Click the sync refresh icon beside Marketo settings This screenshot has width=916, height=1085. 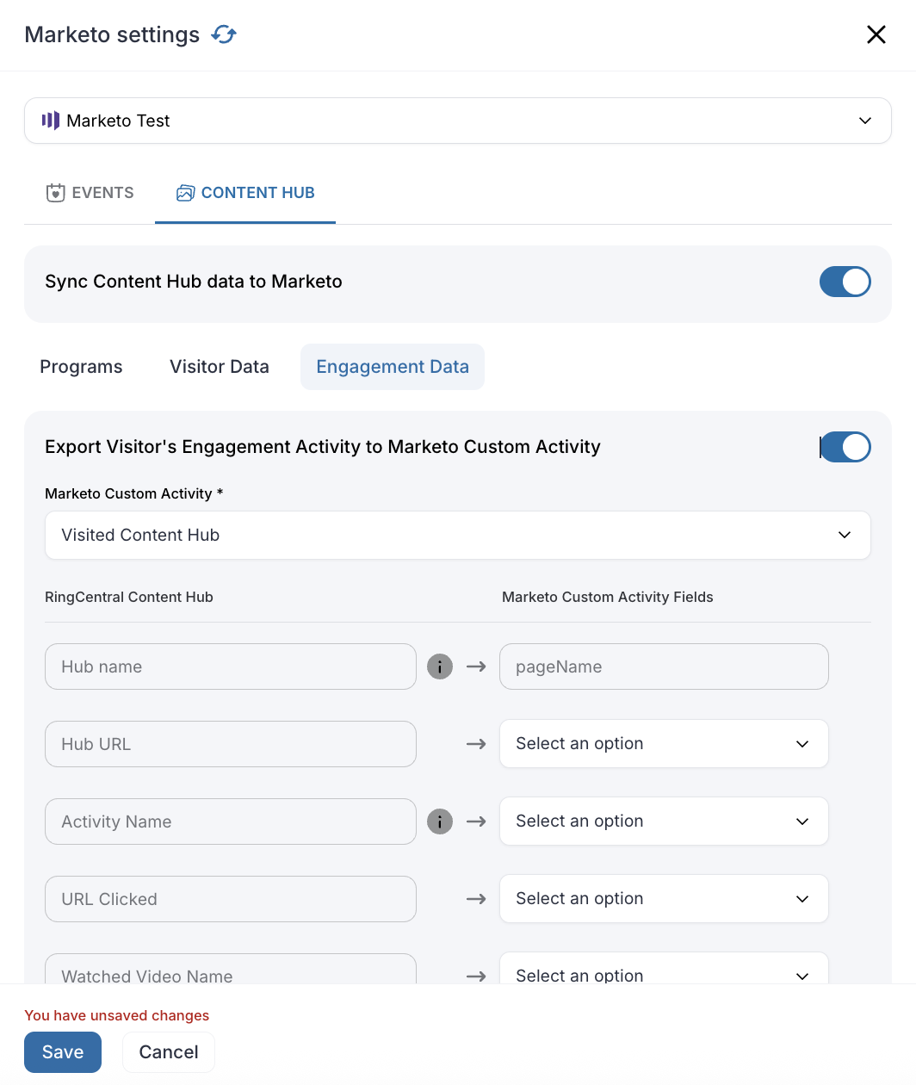(x=224, y=34)
